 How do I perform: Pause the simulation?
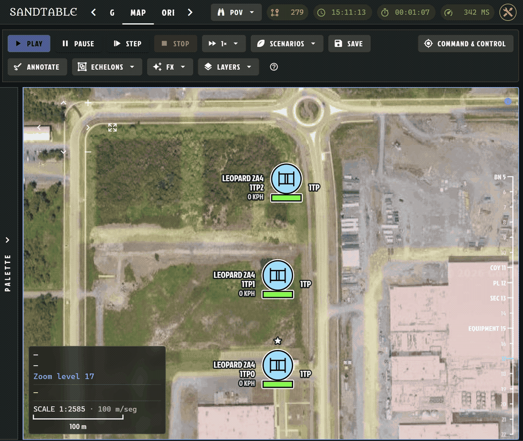coord(78,44)
